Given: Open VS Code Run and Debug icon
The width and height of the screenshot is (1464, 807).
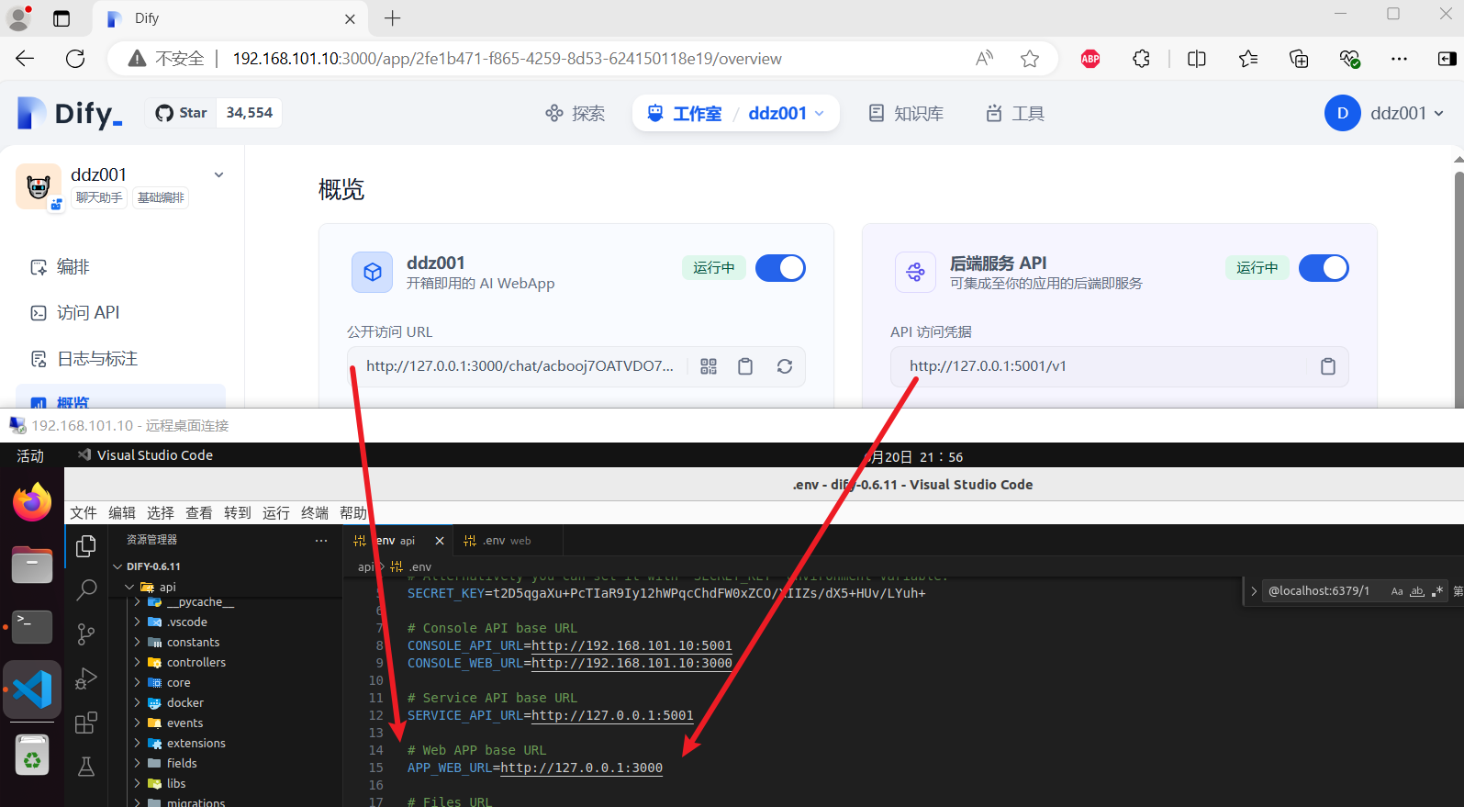Looking at the screenshot, I should pos(86,678).
